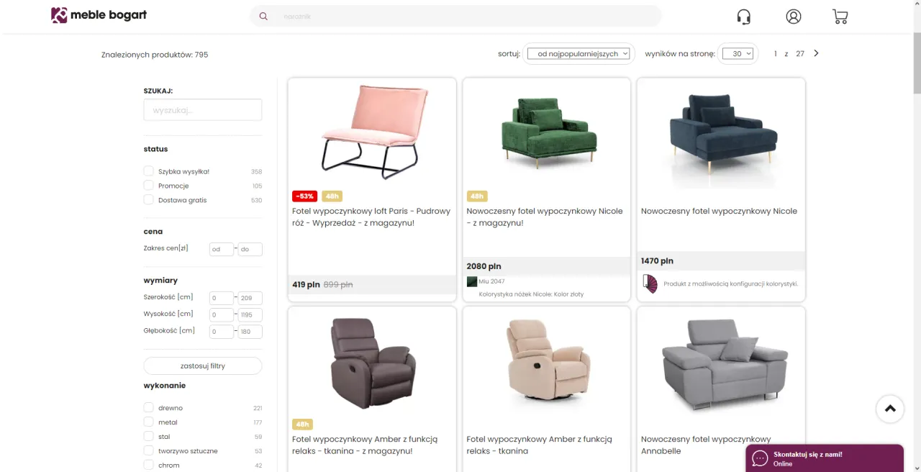Enable the drewno material filter

148,407
